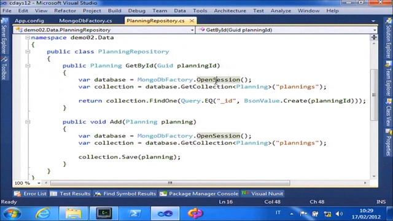393x221 pixels.
Task: Select the PlanningRepository.cs tab
Action: pyautogui.click(x=155, y=21)
